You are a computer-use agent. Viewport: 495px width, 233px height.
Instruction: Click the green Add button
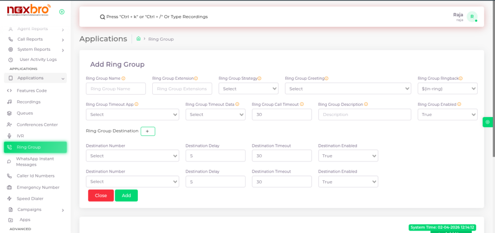(x=126, y=195)
